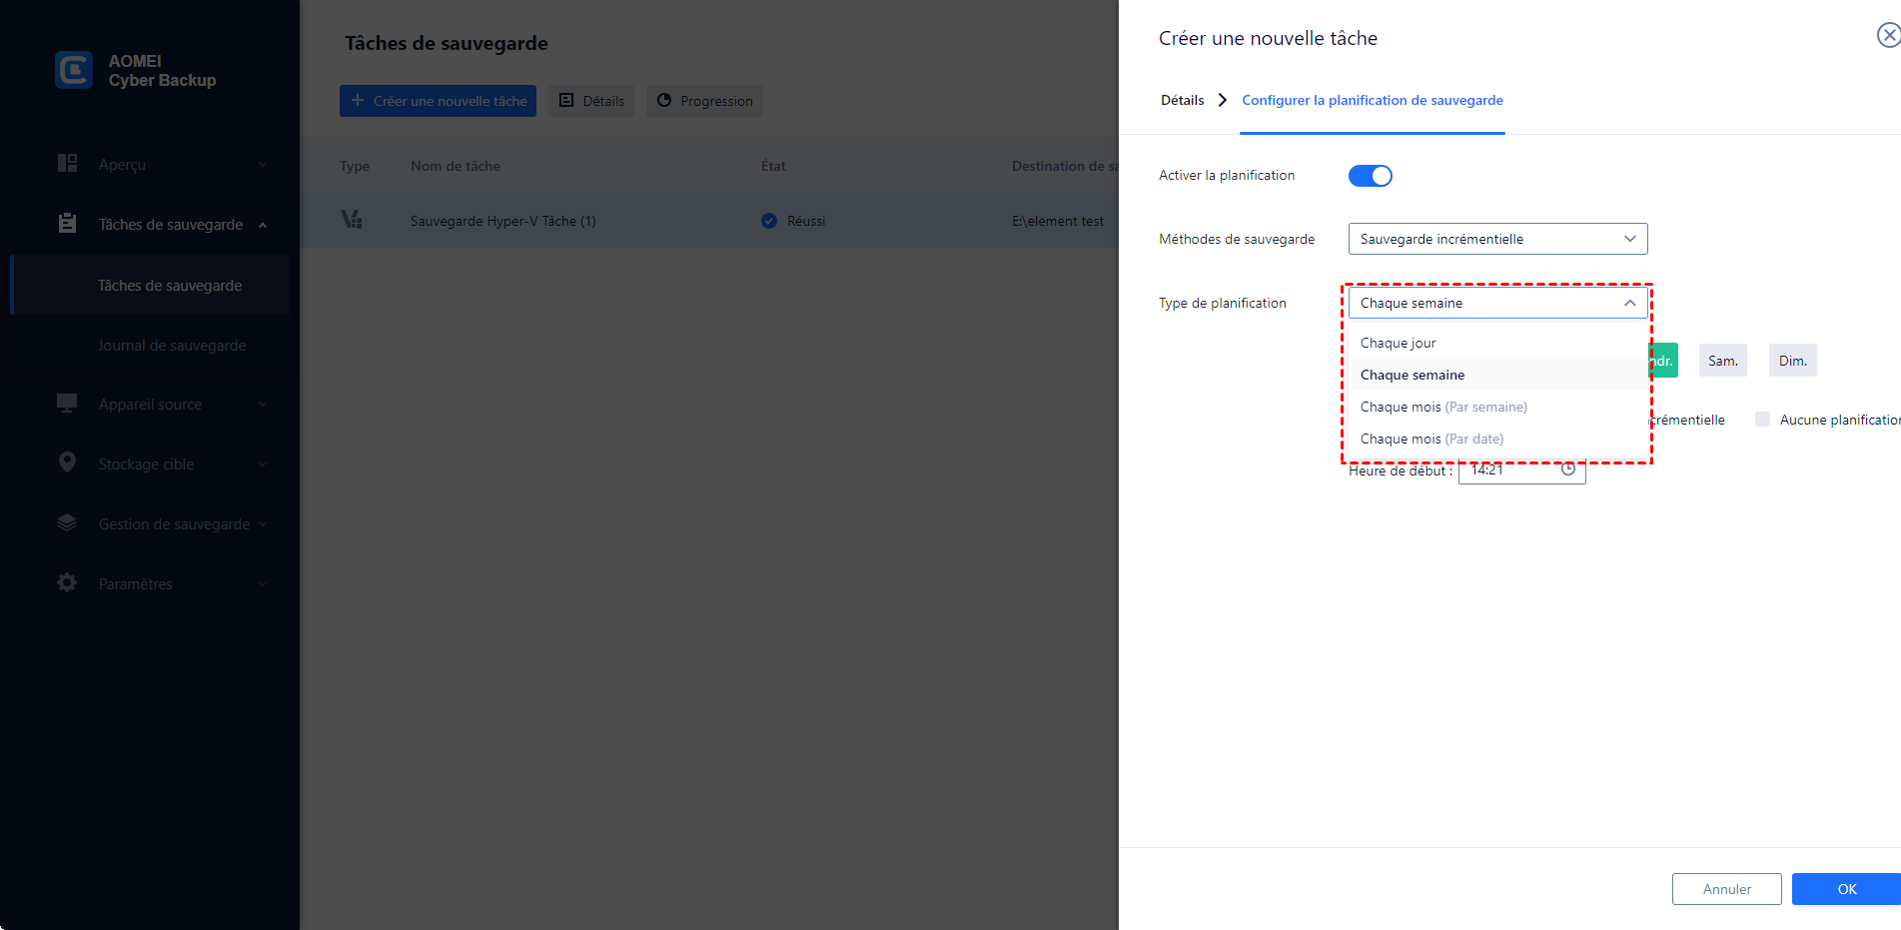Click the Aperçu dashboard icon in sidebar
The image size is (1901, 930).
[67, 163]
